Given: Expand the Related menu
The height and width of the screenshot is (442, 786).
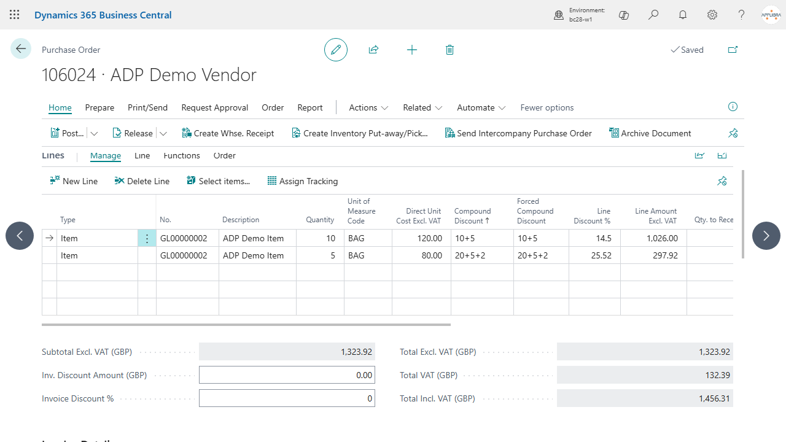Looking at the screenshot, I should [x=422, y=107].
